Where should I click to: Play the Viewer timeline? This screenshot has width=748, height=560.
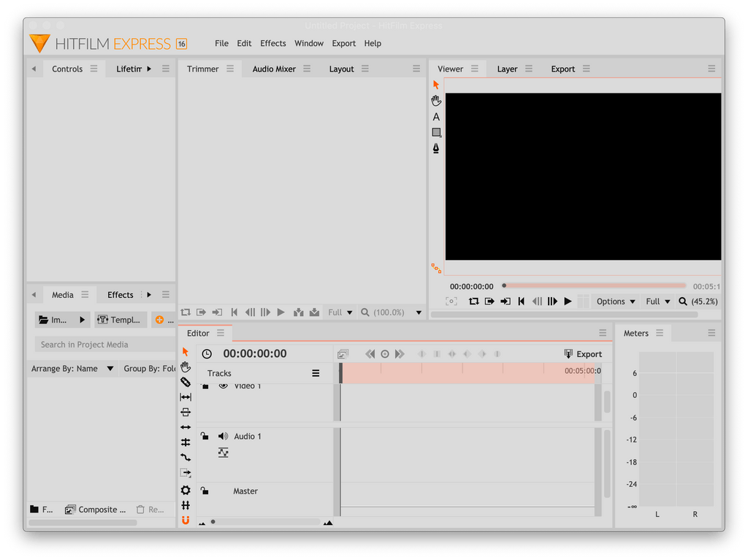coord(568,302)
